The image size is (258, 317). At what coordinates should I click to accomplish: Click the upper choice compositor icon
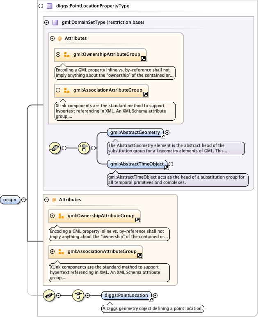84,148
